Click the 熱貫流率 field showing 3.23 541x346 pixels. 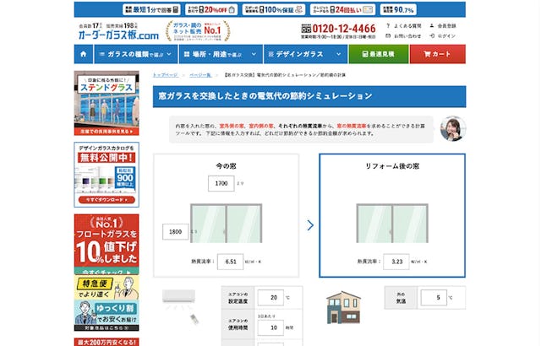[396, 262]
